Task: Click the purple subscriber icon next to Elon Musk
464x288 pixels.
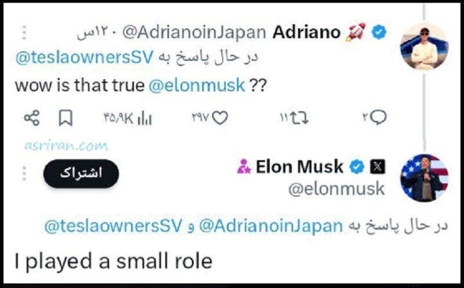Action: tap(243, 167)
